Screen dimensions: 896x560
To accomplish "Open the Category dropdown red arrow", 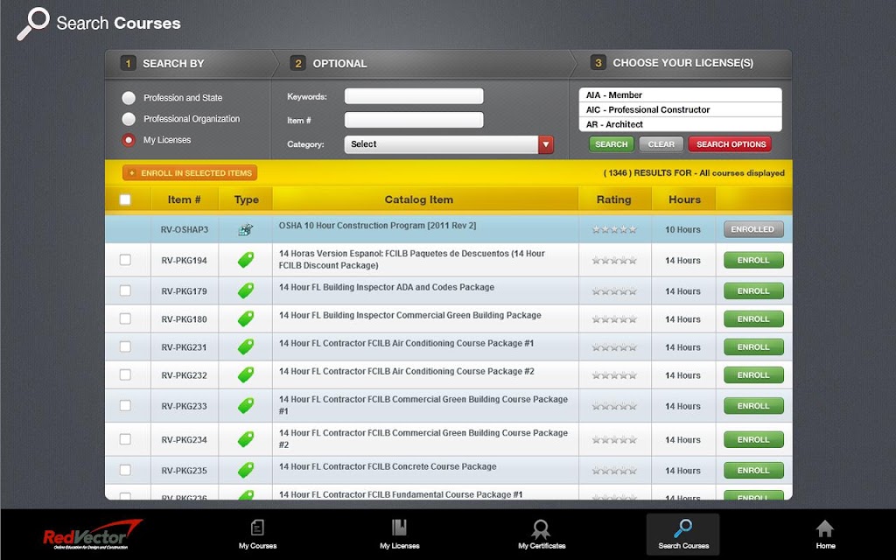I will [546, 144].
